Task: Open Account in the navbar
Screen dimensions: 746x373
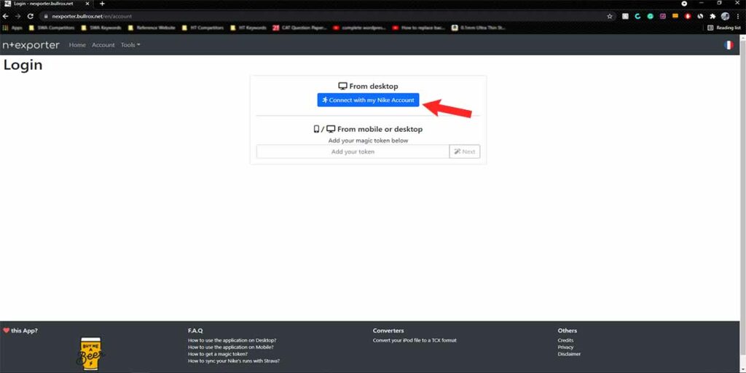Action: [103, 45]
